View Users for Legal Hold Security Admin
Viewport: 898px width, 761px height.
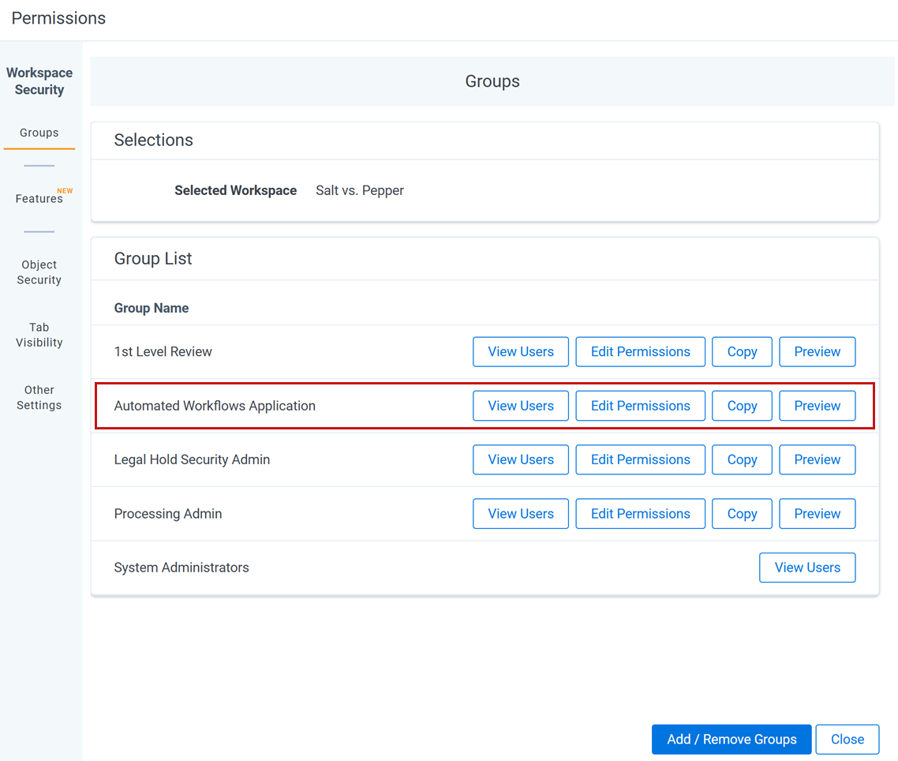pos(521,459)
